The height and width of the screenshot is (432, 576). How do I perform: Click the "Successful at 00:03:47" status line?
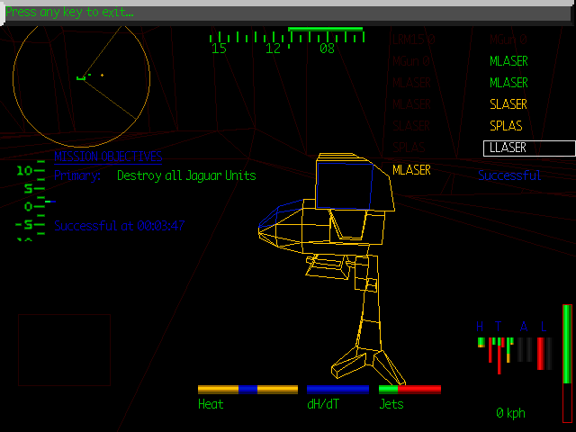click(x=120, y=226)
